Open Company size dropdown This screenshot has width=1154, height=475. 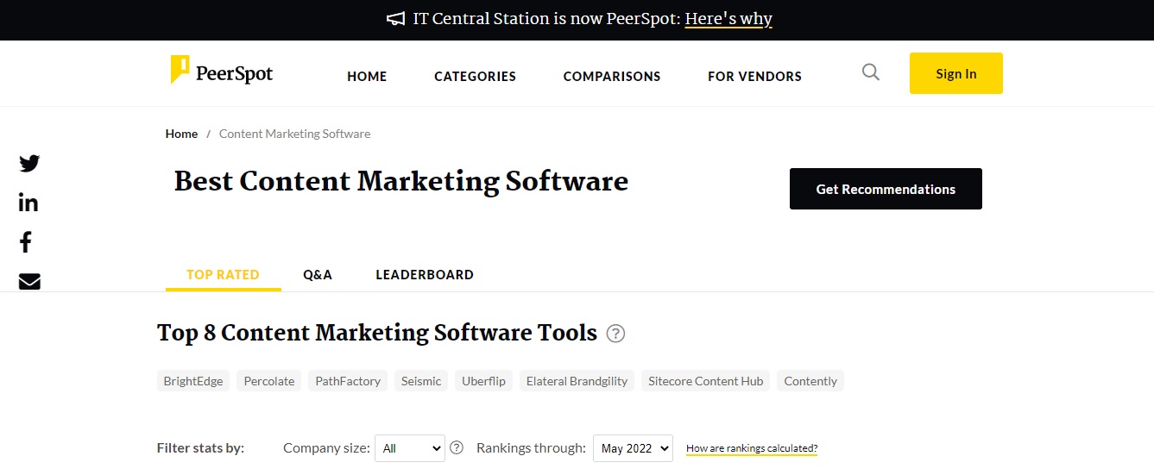coord(410,448)
